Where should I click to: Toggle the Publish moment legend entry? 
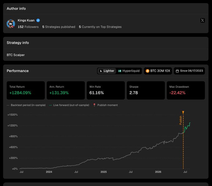[105, 105]
